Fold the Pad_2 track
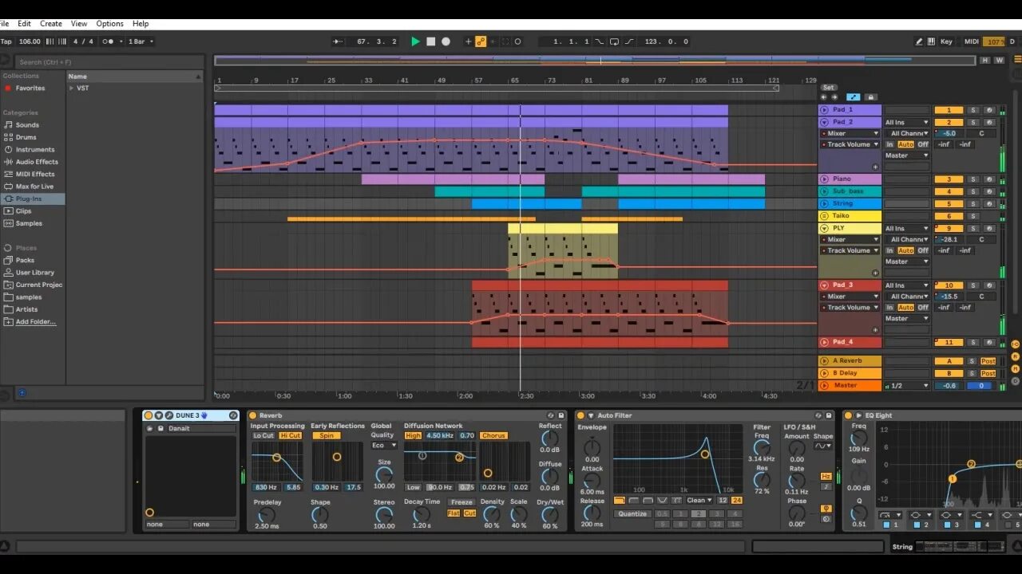This screenshot has width=1022, height=574. (825, 122)
